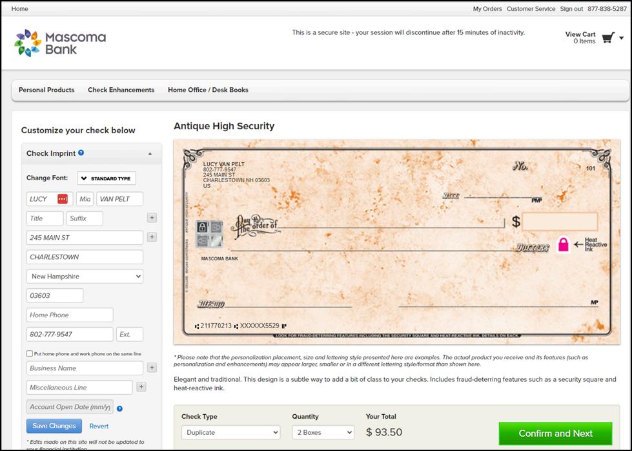The height and width of the screenshot is (451, 632).
Task: Go to Home link
Action: pos(20,8)
